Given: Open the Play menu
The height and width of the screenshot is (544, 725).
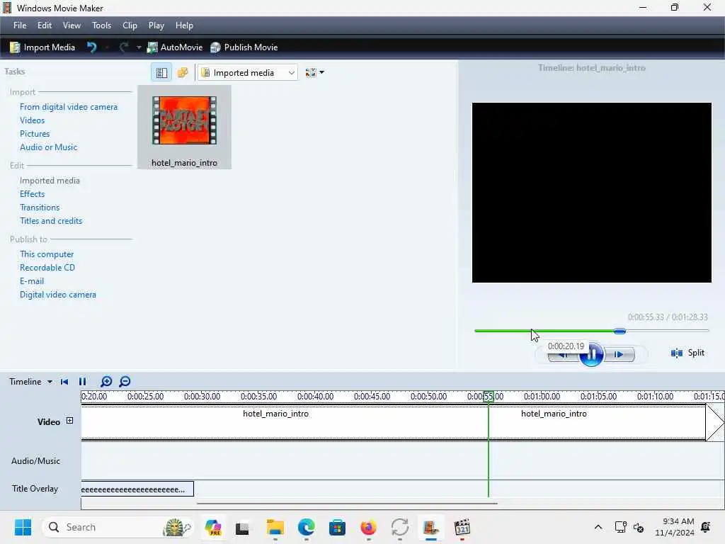Looking at the screenshot, I should coord(156,25).
